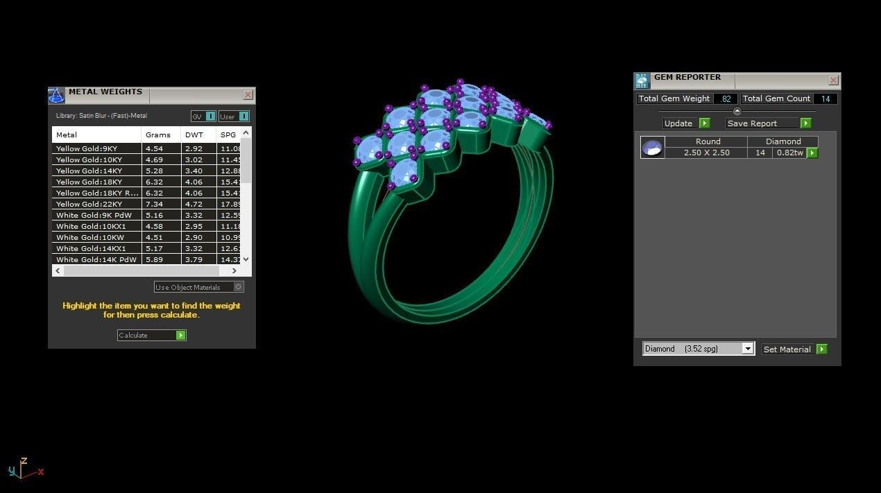Collapse the Gem Reporter header expander arrow
Image resolution: width=881 pixels, height=493 pixels.
tap(737, 111)
